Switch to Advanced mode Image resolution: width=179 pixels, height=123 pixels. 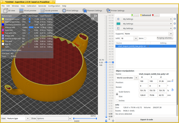[x=145, y=15]
